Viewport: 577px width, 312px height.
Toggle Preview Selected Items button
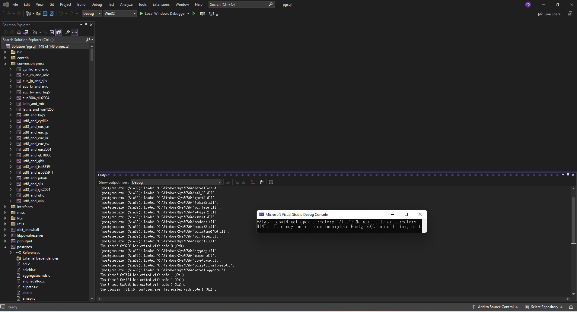coord(74,32)
